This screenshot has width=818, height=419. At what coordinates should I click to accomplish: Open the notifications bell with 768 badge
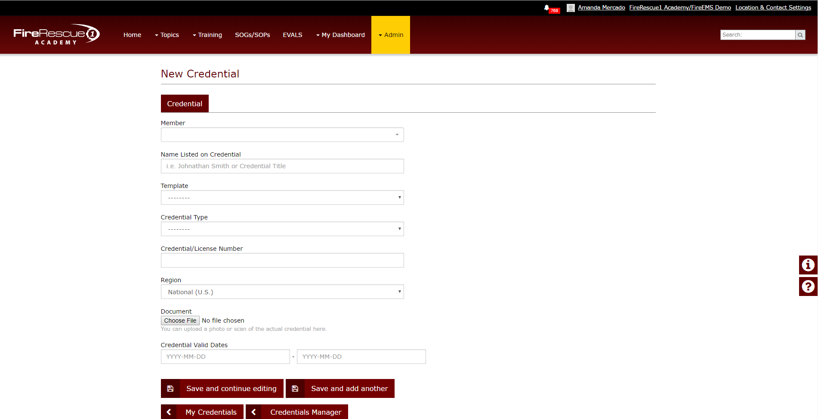point(551,8)
